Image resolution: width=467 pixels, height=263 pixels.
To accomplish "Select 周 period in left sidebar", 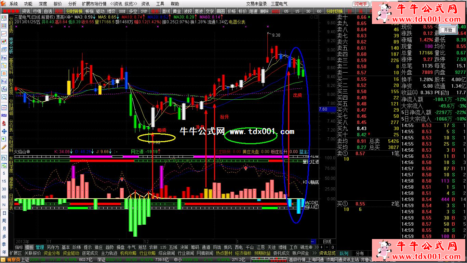I will 4,221.
